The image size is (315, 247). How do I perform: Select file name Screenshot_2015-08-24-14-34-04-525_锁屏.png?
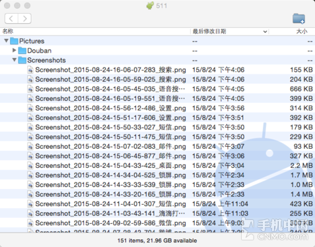tap(110, 175)
